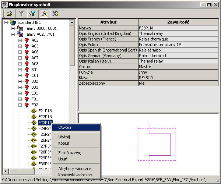Open the filter query funnel icon
Image resolution: width=221 pixels, height=184 pixels.
pos(32,14)
